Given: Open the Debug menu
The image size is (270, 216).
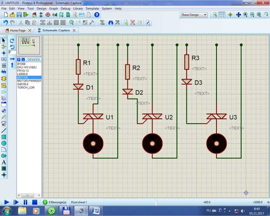Looking at the screenshot, I should pyautogui.click(x=65, y=9).
